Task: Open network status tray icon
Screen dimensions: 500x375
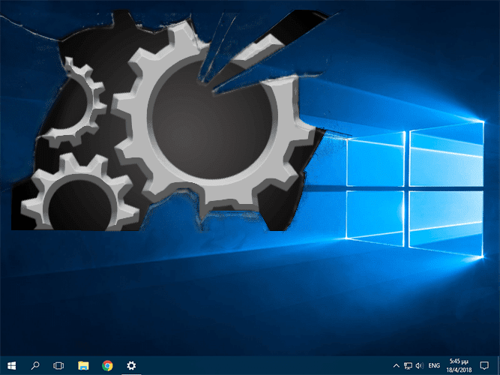Action: (x=408, y=366)
